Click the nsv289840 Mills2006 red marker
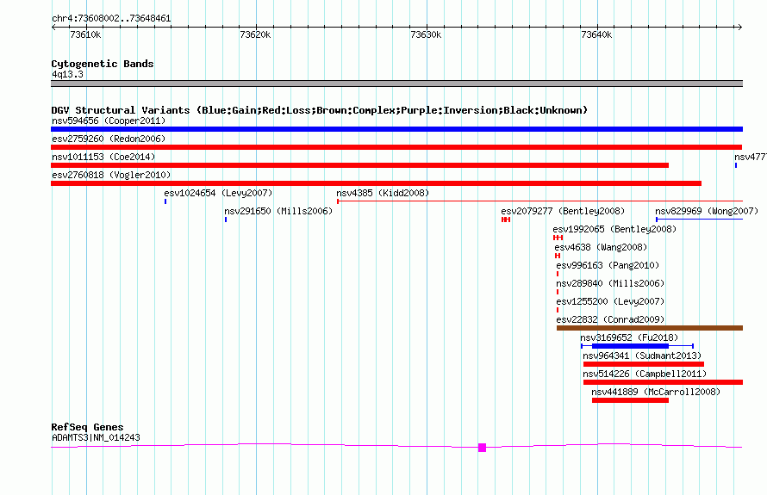 [557, 292]
